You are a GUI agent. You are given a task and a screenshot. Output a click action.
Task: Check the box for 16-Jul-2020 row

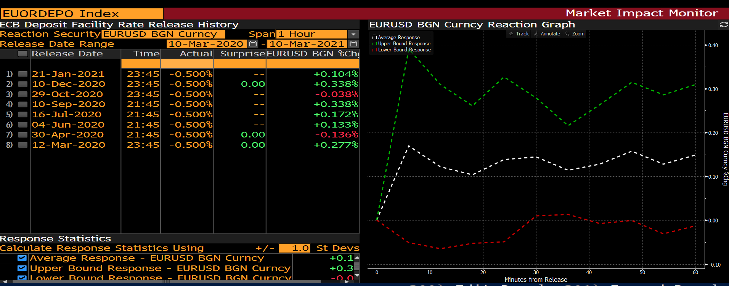(x=23, y=114)
